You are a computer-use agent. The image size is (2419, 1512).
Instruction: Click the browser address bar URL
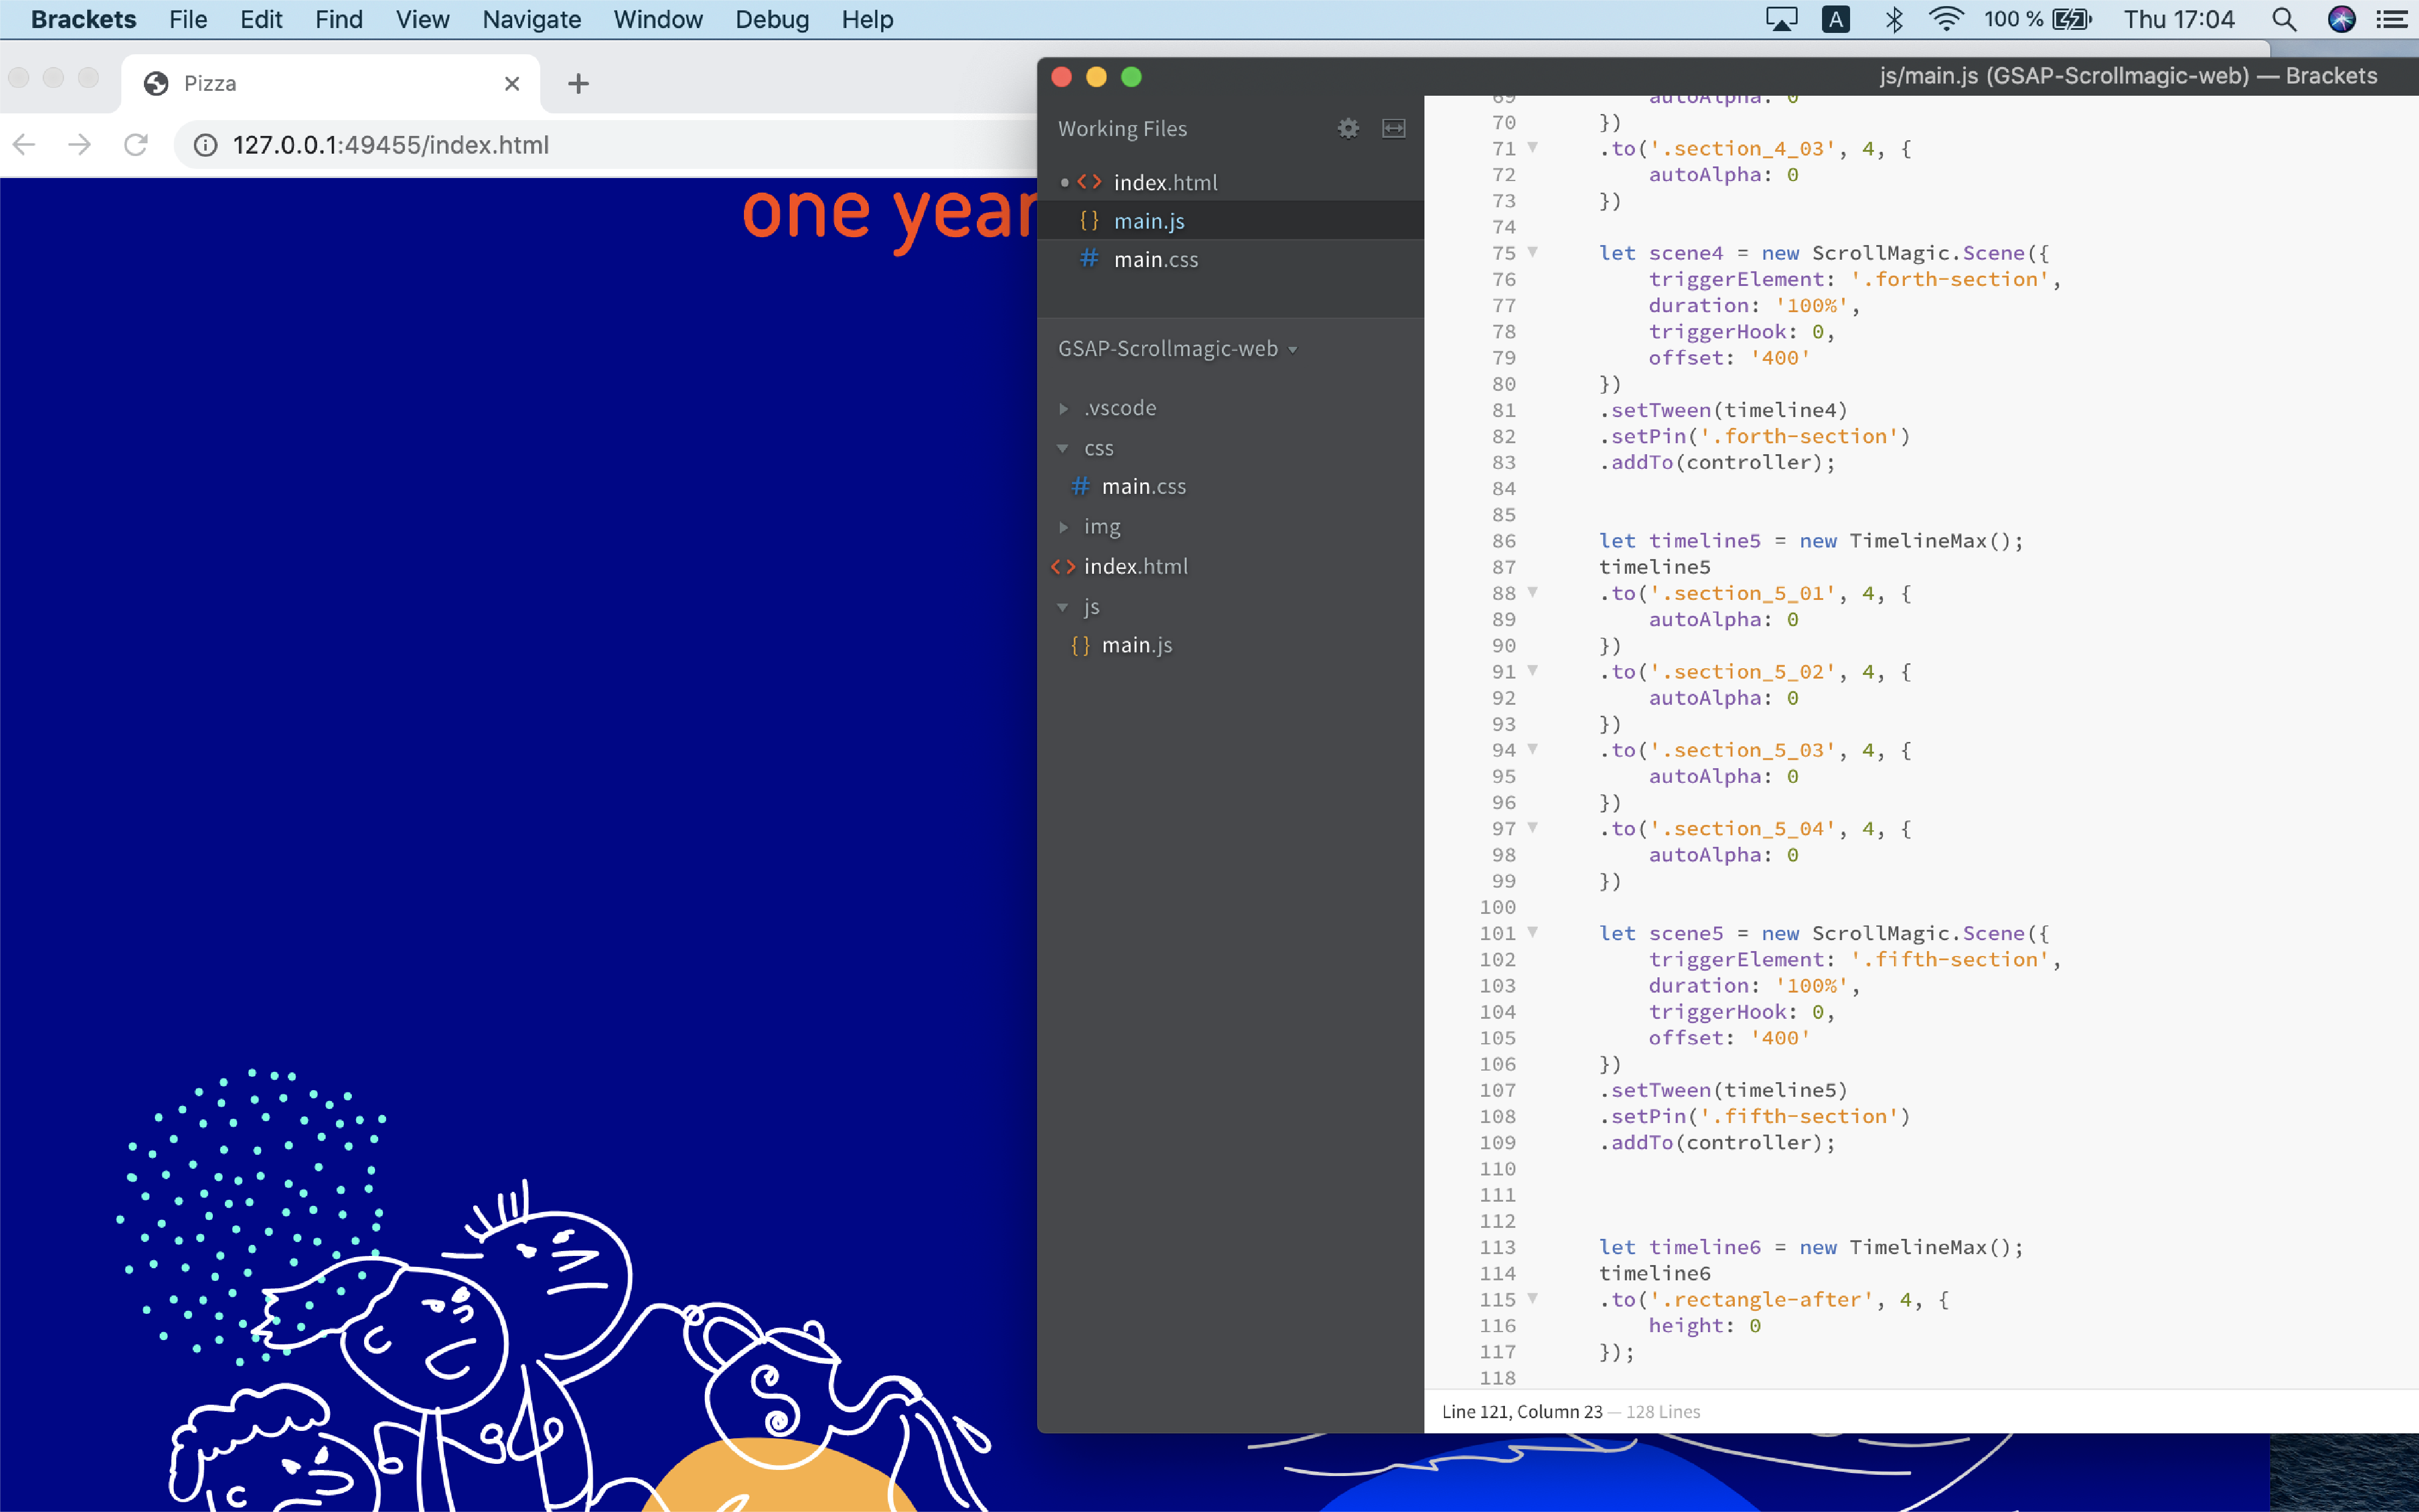coord(390,145)
